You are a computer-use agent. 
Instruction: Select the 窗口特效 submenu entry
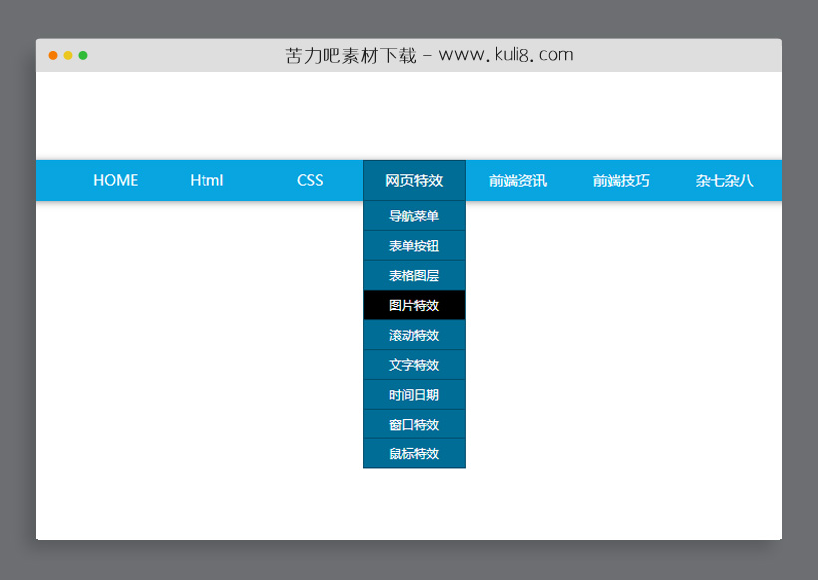[x=414, y=424]
